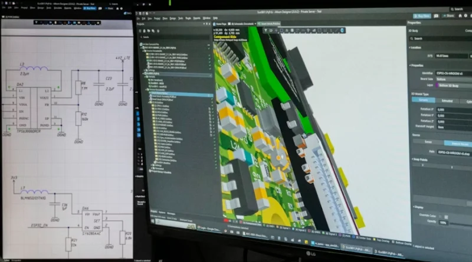
Task: Select Generic 3D model type
Action: (x=424, y=100)
